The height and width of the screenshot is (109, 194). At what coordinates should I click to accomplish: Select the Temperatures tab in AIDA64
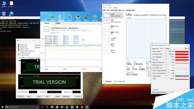(x=23, y=58)
